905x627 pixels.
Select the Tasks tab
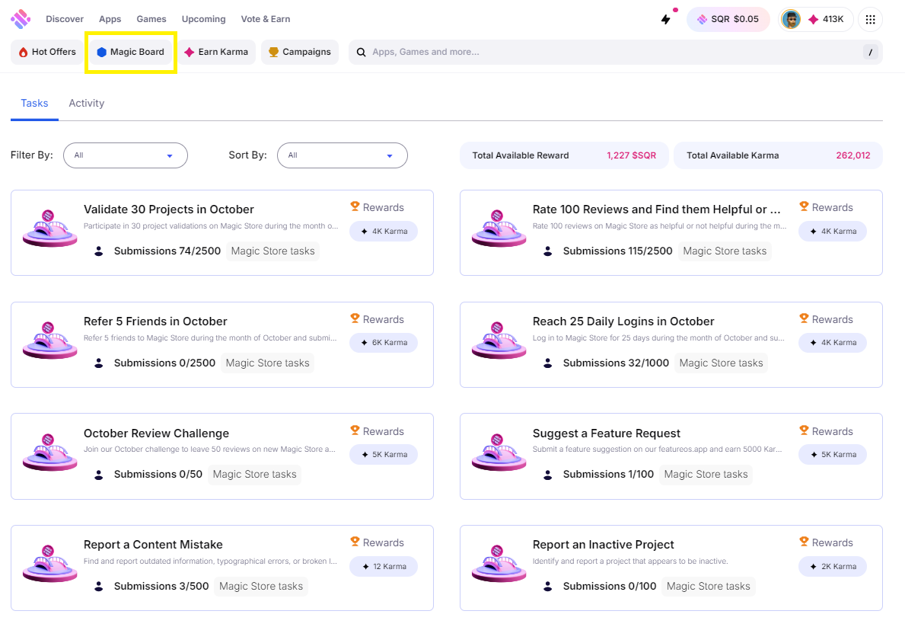(x=34, y=104)
